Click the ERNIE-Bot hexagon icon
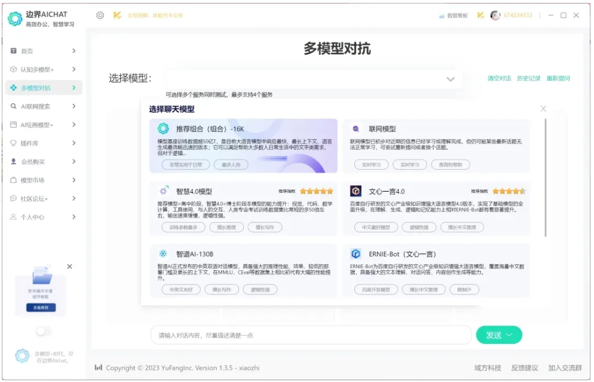Viewport: 594px width, 382px height. pos(356,254)
